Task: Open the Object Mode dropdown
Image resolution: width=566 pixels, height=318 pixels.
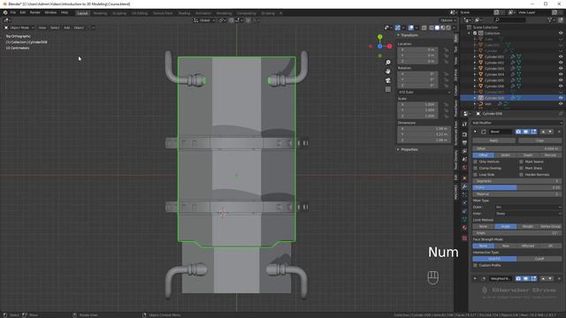Action: (19, 27)
